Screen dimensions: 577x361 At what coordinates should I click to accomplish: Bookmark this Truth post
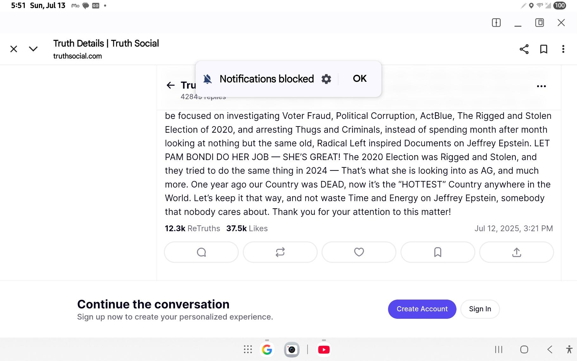(x=438, y=252)
